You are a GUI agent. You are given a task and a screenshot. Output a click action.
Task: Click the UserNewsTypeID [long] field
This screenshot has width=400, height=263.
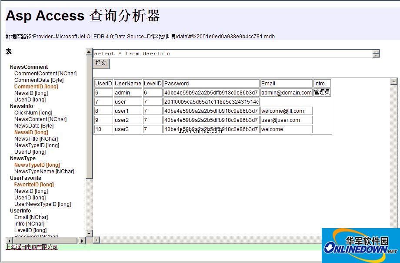43,204
